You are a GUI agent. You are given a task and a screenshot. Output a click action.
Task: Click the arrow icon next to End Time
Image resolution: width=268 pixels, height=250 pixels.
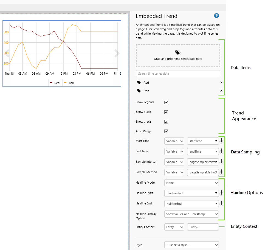[221, 151]
